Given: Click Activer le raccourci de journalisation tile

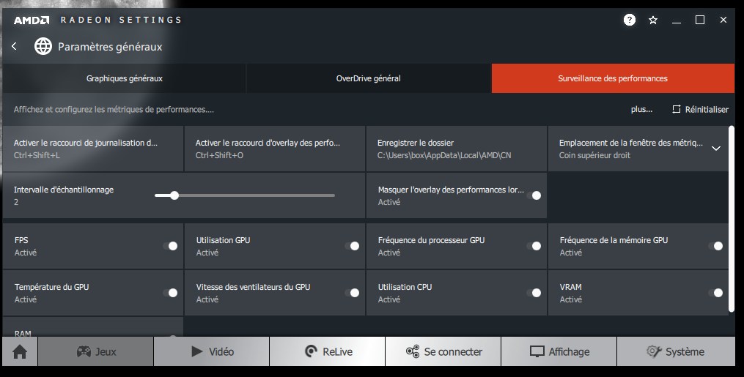Looking at the screenshot, I should click(93, 149).
